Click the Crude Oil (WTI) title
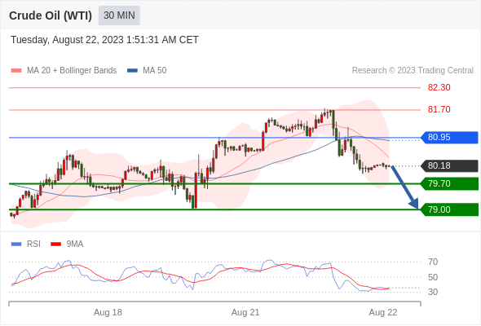The width and height of the screenshot is (481, 326). point(51,15)
